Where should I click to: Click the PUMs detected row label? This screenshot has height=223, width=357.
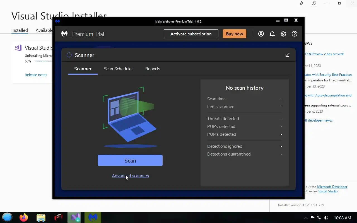pyautogui.click(x=221, y=134)
